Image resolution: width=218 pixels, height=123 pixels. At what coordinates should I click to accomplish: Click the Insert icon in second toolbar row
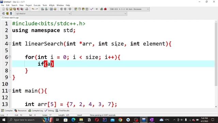3,14
